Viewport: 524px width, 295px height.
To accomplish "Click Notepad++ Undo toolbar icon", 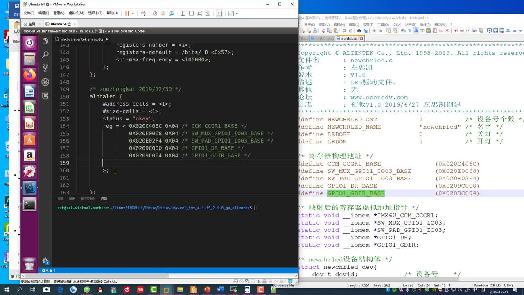I will point(344,31).
